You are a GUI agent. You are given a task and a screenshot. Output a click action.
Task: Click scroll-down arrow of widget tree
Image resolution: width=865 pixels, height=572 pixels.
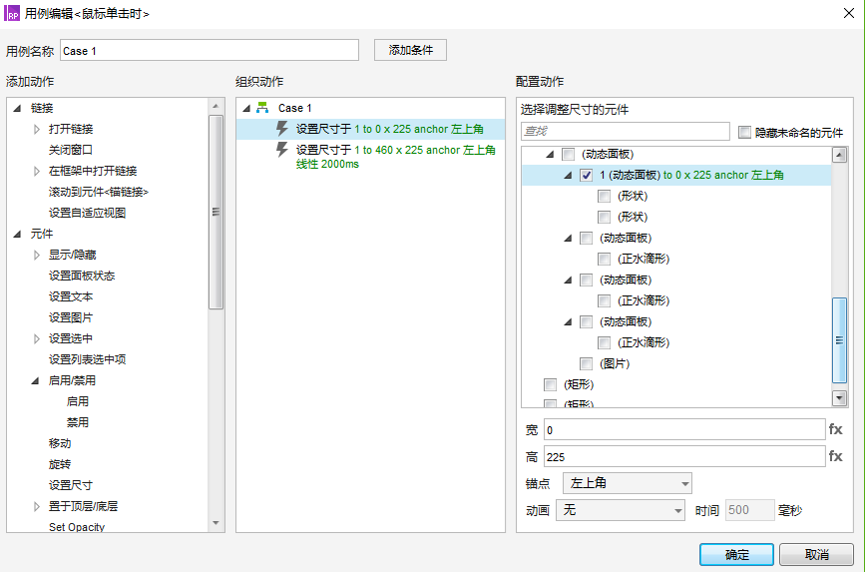[x=839, y=397]
